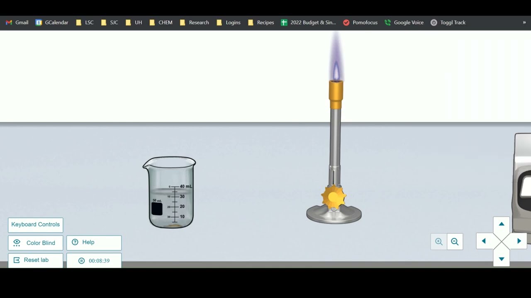Click the Keyboard Controls button
This screenshot has width=531, height=298.
coord(36,225)
